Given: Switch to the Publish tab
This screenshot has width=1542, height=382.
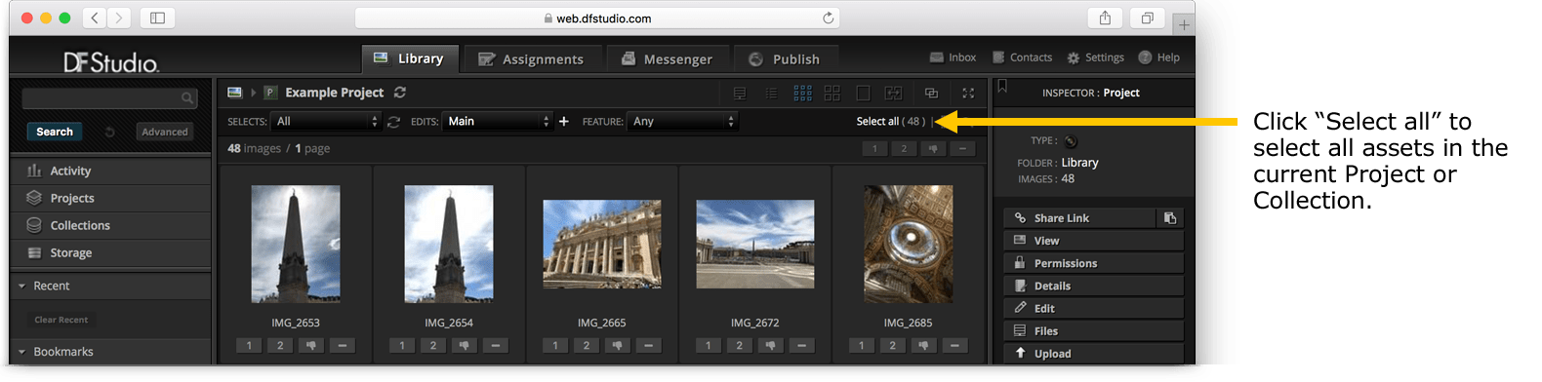Looking at the screenshot, I should (785, 58).
